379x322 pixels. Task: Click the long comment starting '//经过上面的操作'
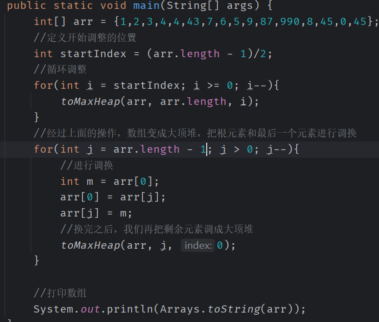point(195,133)
